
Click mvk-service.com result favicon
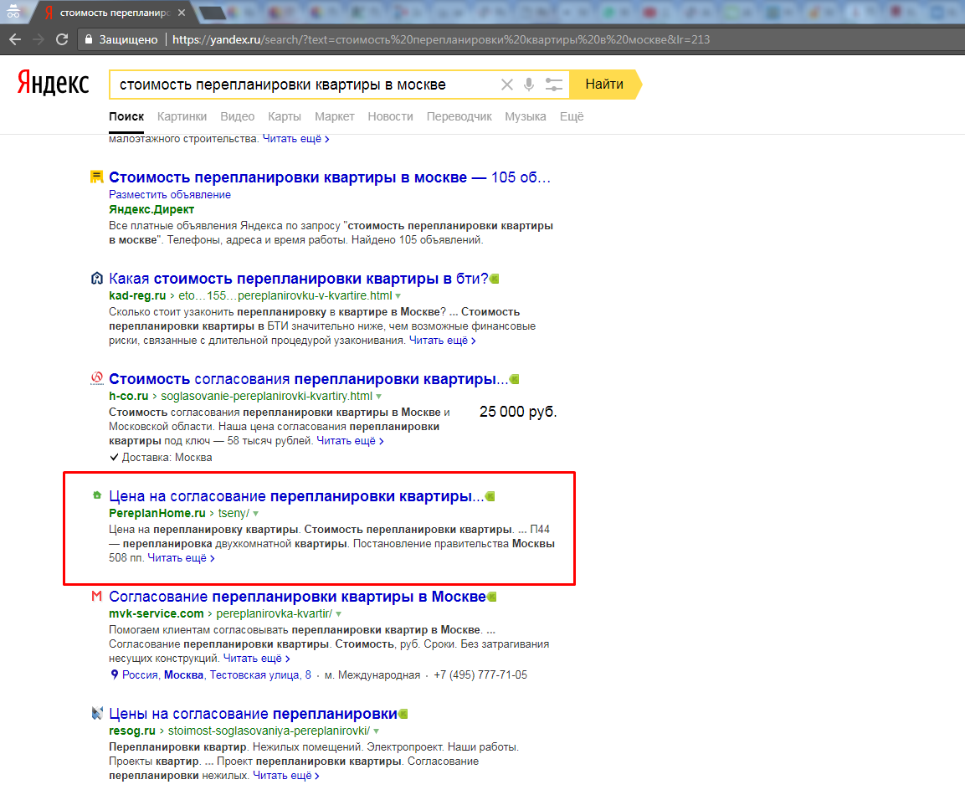[96, 596]
